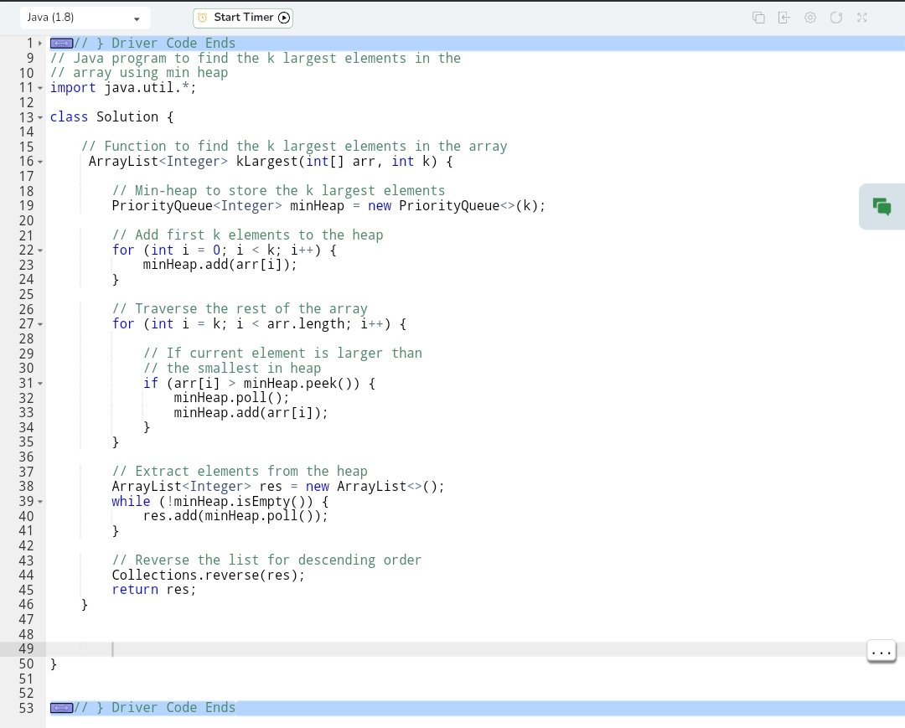Collapse the while loop at line 39
This screenshot has height=728, width=905.
pos(40,502)
